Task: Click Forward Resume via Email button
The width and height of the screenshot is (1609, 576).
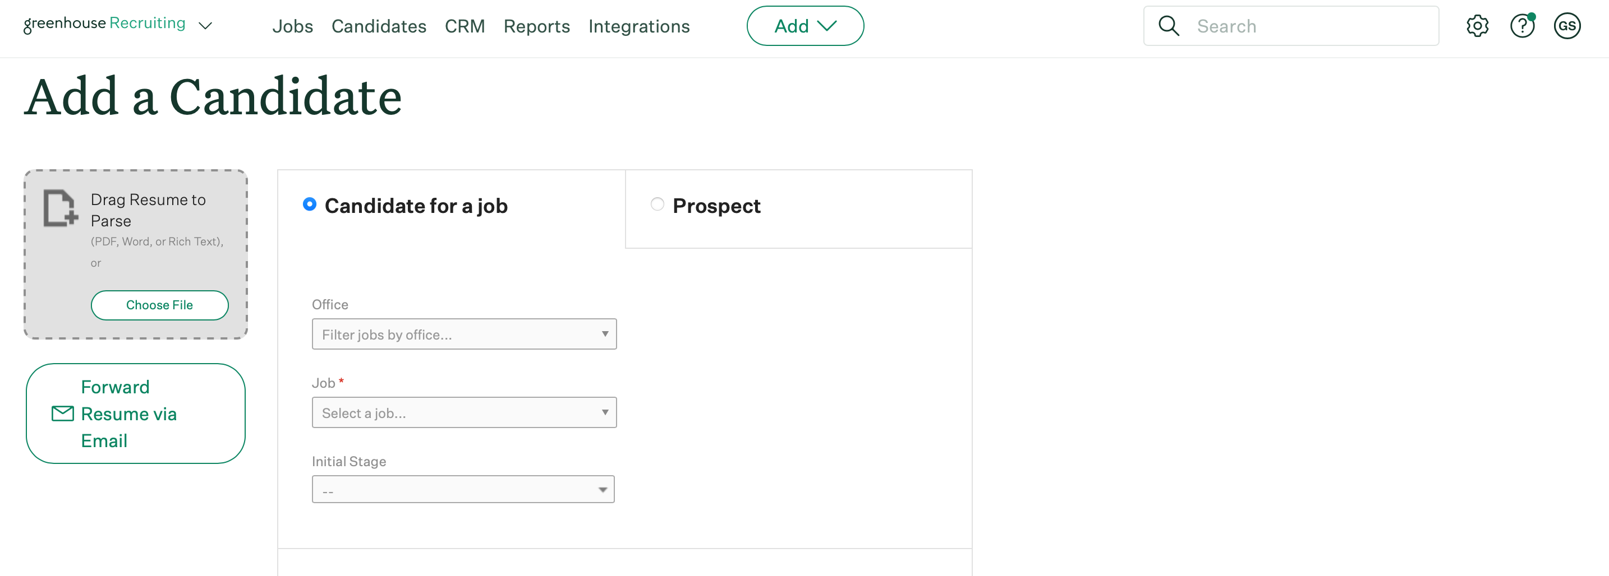Action: [136, 414]
